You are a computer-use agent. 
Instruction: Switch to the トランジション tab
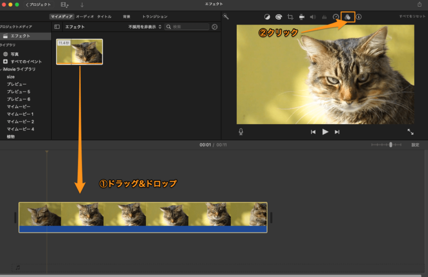click(x=155, y=17)
